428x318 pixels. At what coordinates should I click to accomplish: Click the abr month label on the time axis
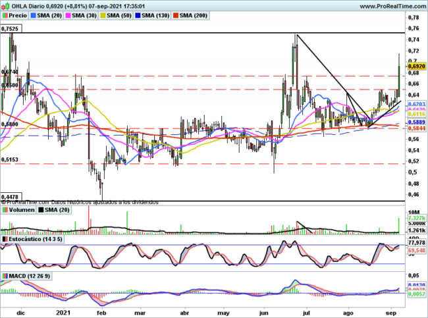tap(184, 313)
